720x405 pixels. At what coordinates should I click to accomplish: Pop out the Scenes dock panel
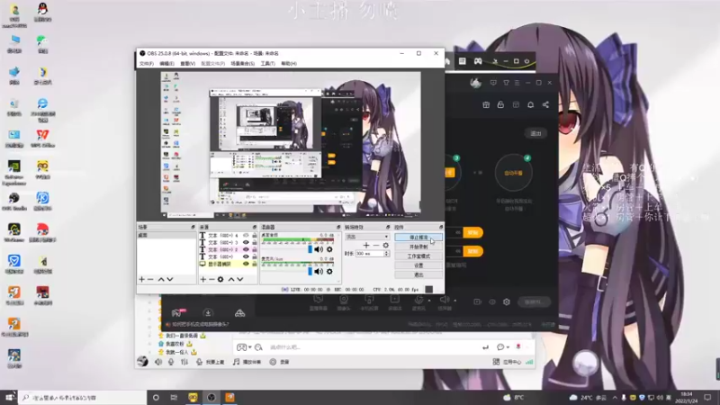click(x=193, y=228)
